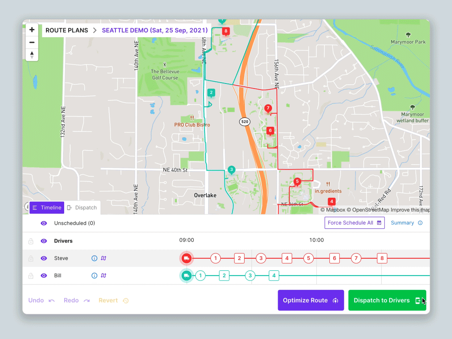The height and width of the screenshot is (339, 452).
Task: Click the breadcrumb chevron after ROUTE PLANS
Action: click(94, 30)
